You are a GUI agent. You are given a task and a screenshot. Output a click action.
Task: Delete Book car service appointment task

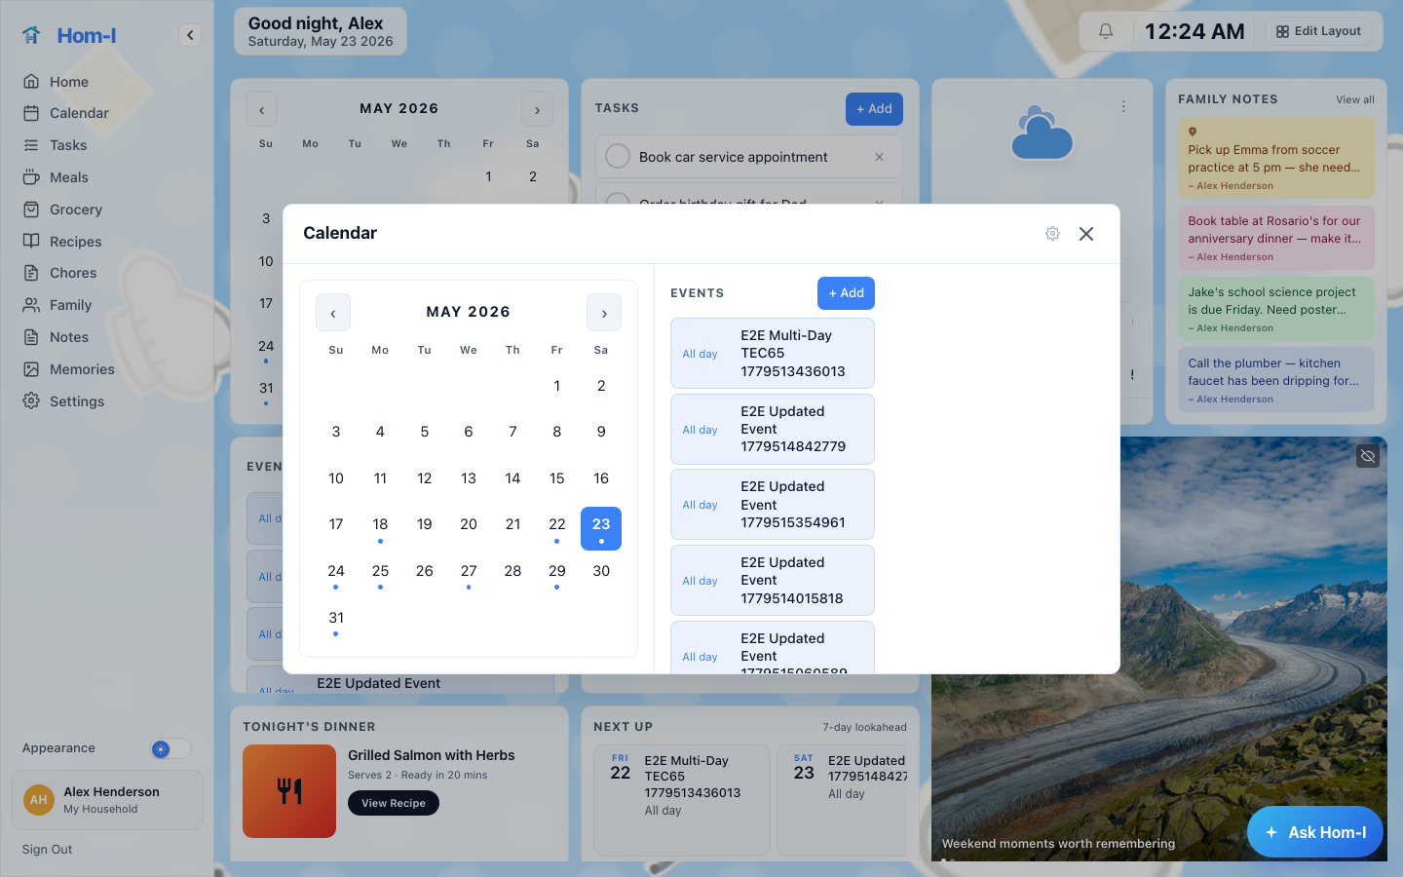point(880,157)
